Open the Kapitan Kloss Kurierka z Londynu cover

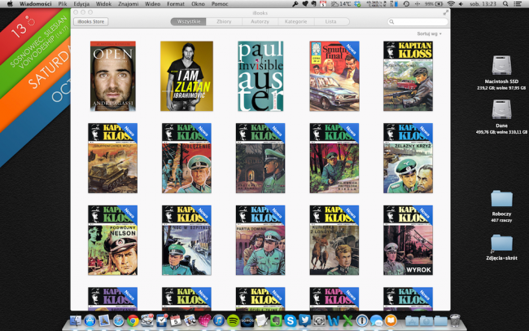[334, 240]
